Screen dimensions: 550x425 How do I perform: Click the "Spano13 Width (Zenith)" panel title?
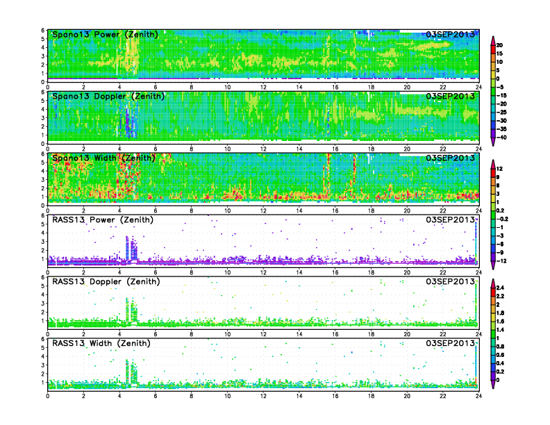tap(103, 158)
